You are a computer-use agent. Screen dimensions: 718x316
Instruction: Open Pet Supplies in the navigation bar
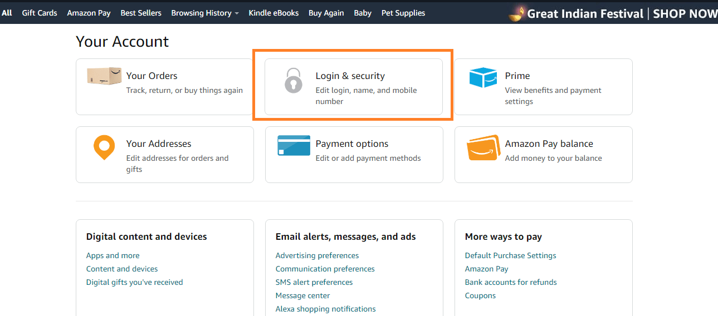tap(403, 13)
